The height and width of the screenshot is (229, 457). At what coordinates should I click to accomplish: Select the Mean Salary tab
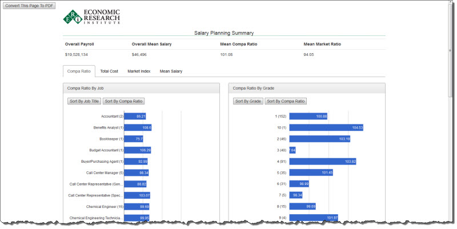click(171, 71)
